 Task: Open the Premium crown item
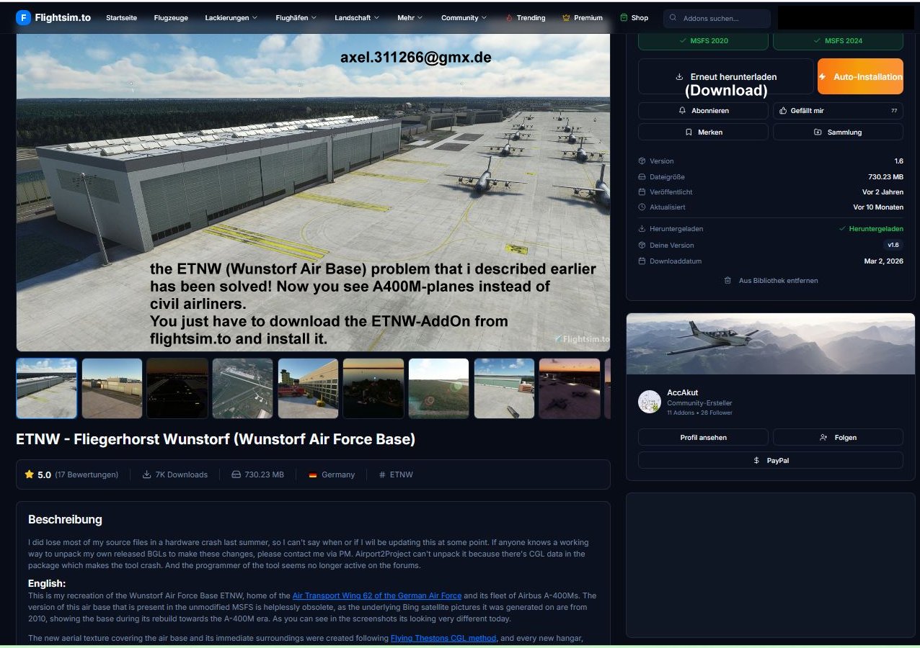point(582,18)
